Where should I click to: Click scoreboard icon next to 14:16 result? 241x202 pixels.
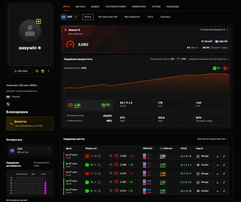[x=99, y=156]
